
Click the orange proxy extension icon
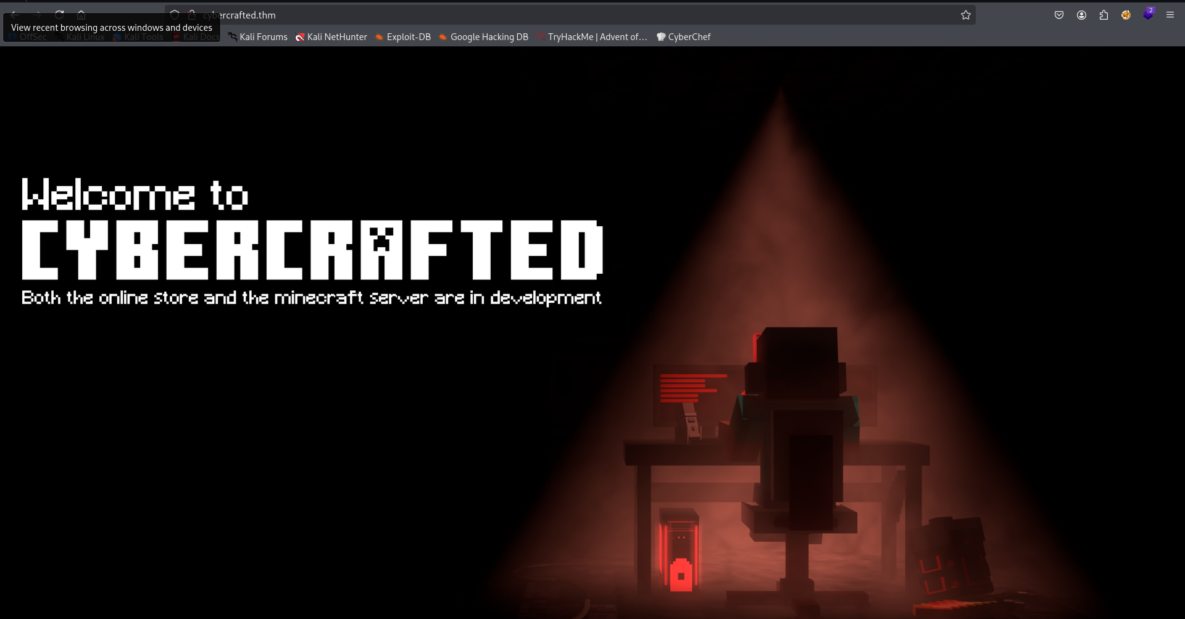1126,15
